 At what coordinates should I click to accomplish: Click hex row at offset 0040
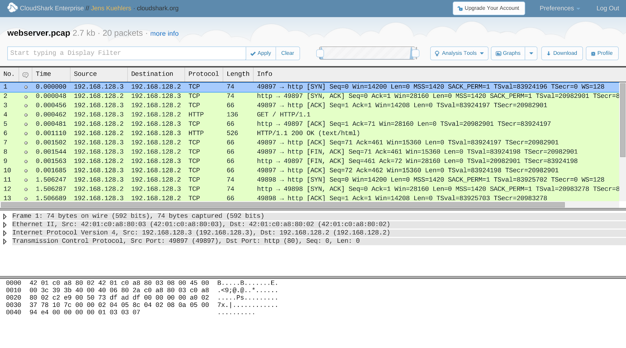point(130,312)
